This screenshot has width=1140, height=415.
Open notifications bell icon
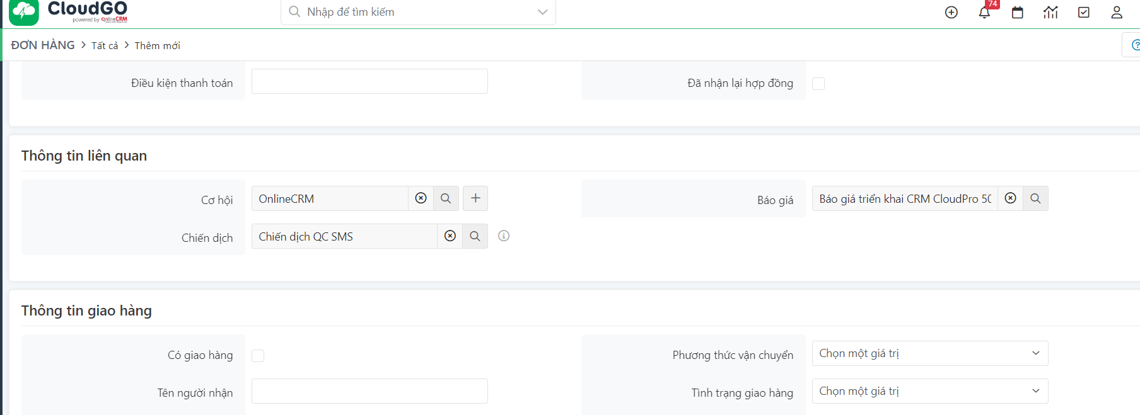(984, 13)
